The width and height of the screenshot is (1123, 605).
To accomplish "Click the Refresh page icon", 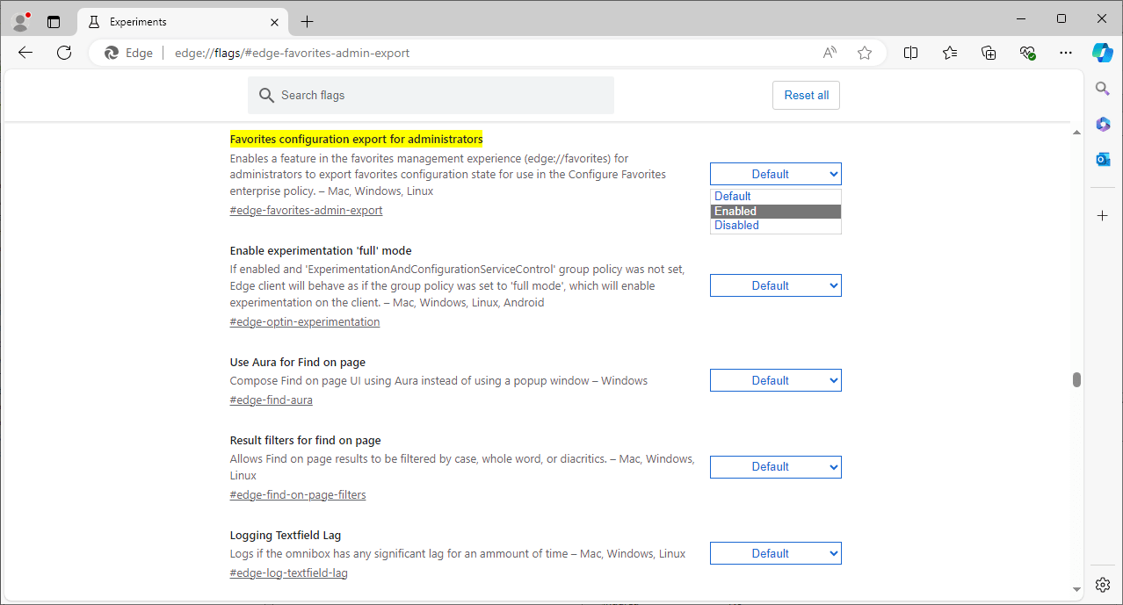I will pos(64,53).
